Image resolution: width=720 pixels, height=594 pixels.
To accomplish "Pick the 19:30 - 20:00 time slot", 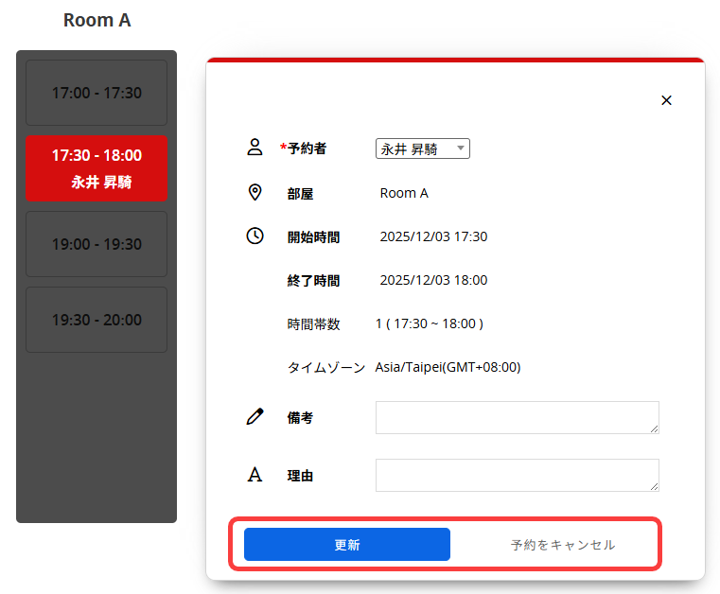I will (x=97, y=320).
